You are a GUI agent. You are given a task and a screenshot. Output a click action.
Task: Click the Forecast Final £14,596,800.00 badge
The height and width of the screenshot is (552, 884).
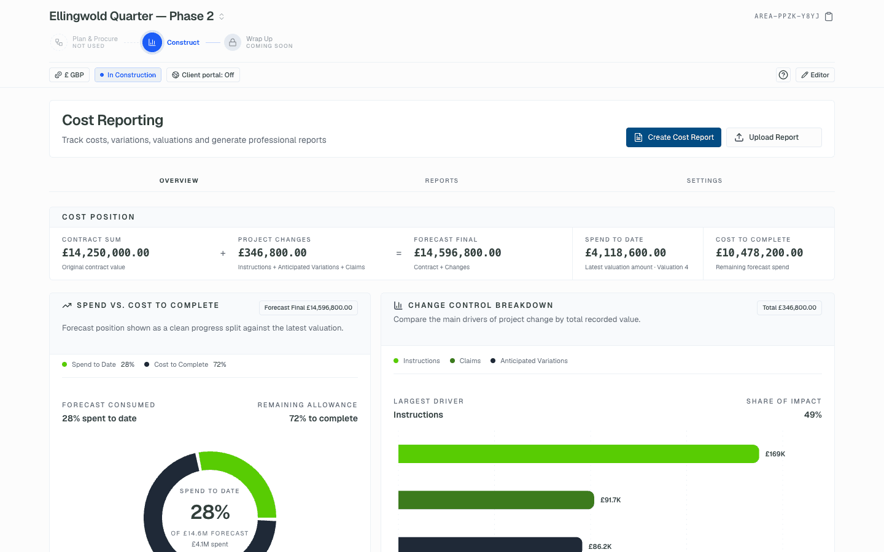pyautogui.click(x=308, y=308)
